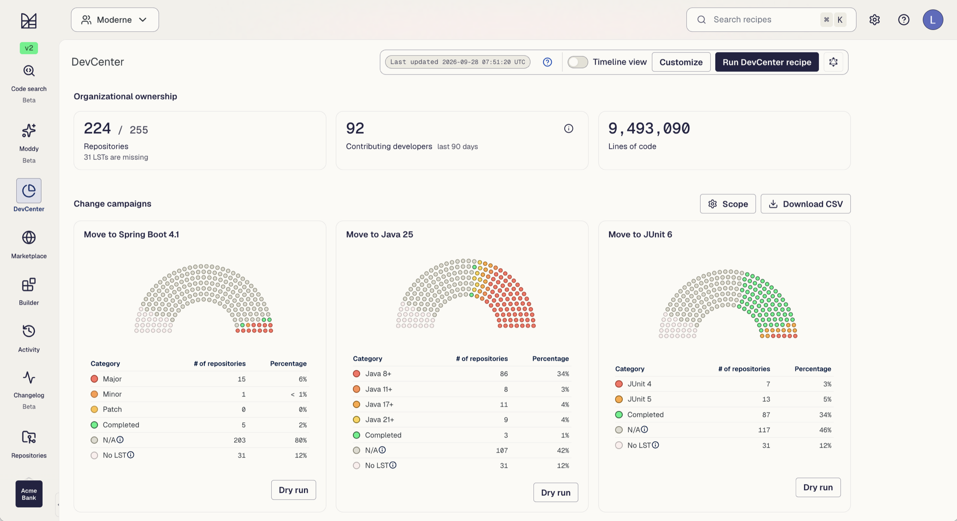Open Marketplace from sidebar
The height and width of the screenshot is (521, 957).
coord(29,245)
